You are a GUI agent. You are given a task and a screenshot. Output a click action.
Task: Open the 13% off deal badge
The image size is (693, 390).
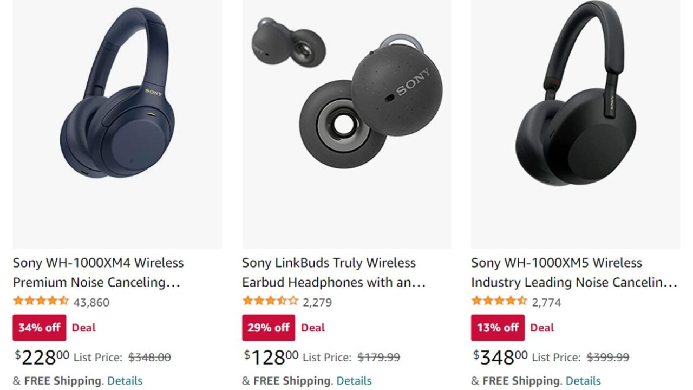497,327
